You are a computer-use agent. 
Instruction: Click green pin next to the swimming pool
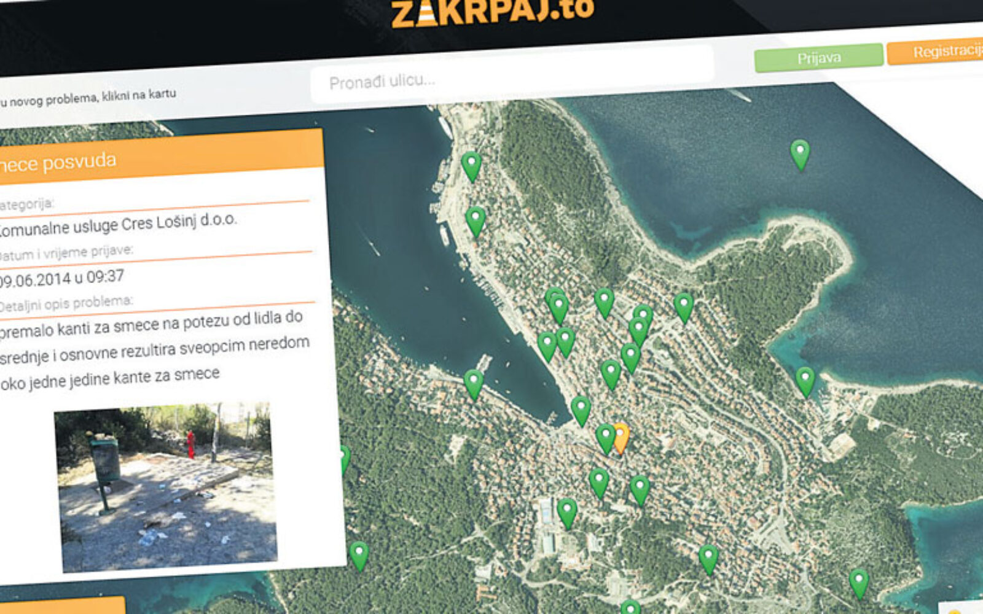pos(566,513)
